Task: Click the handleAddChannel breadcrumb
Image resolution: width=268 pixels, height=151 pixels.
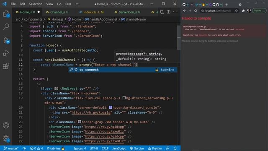Action: coord(101,19)
